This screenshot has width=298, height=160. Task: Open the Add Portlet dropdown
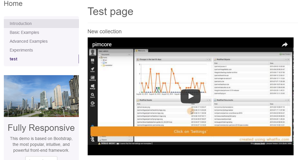285,55
